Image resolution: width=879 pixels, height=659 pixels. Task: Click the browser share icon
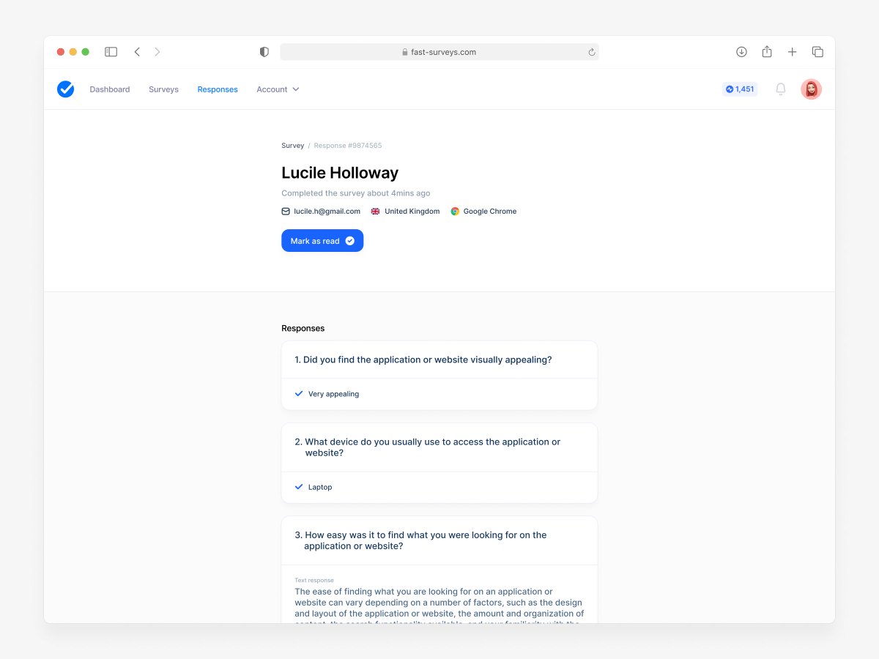tap(767, 51)
